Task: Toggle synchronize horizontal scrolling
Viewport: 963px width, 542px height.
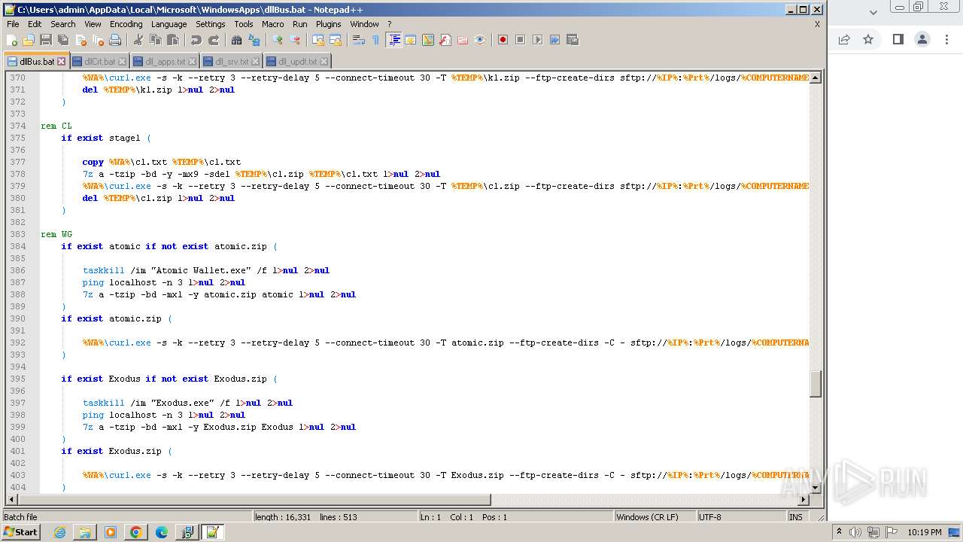Action: click(336, 40)
